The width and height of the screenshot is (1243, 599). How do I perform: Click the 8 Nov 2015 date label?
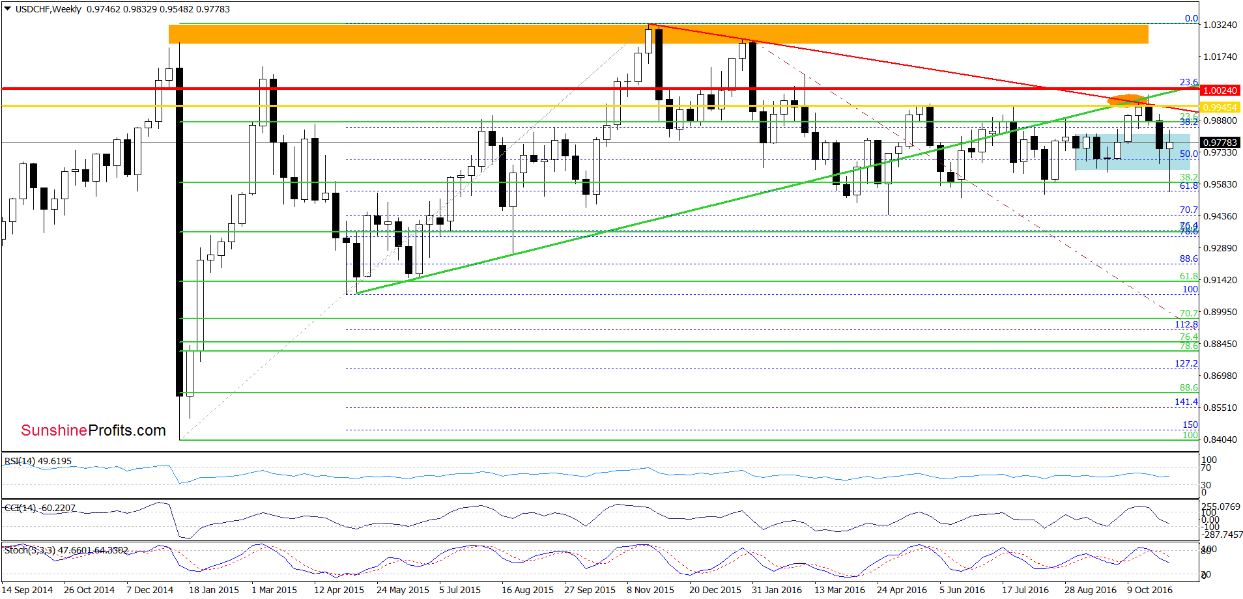651,590
